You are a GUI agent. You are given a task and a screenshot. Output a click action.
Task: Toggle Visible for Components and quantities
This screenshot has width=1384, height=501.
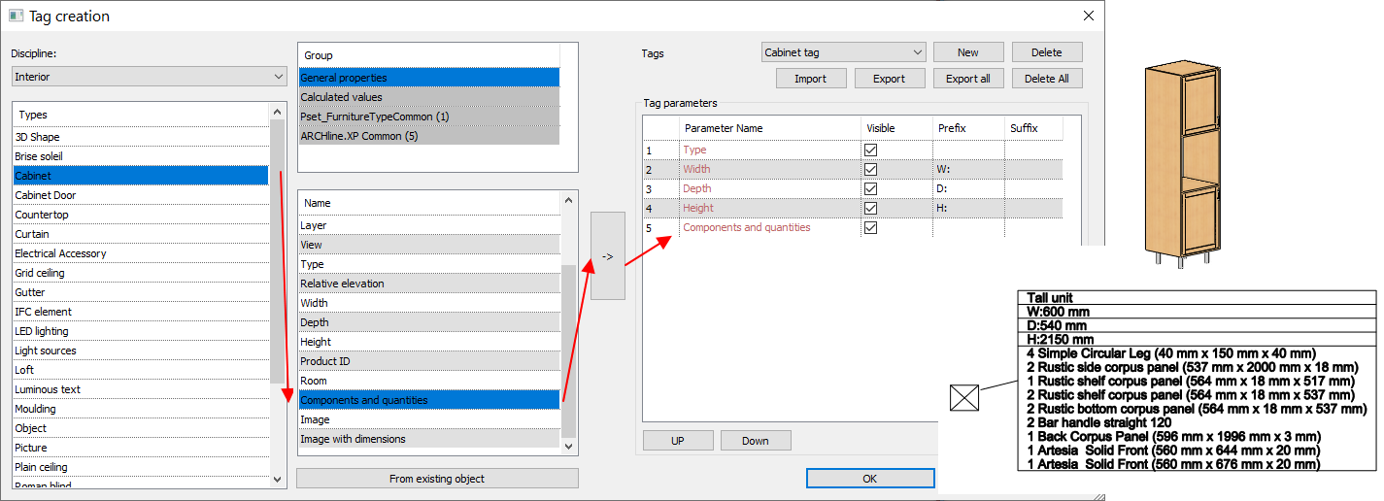click(870, 227)
